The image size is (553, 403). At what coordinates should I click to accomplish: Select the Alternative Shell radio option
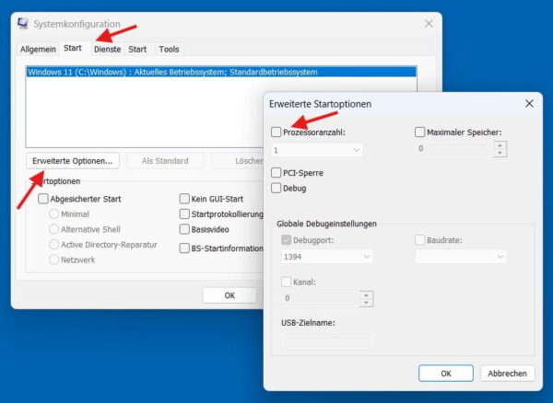pos(54,229)
